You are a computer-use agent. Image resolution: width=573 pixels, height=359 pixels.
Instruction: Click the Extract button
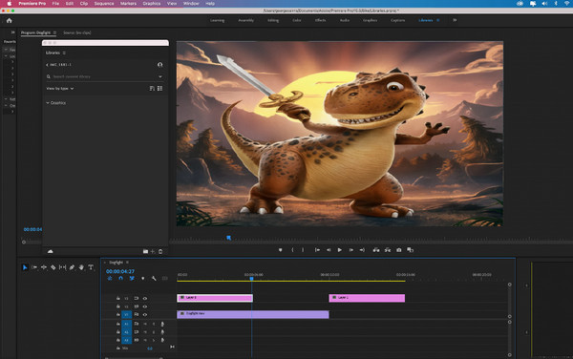tap(388, 250)
